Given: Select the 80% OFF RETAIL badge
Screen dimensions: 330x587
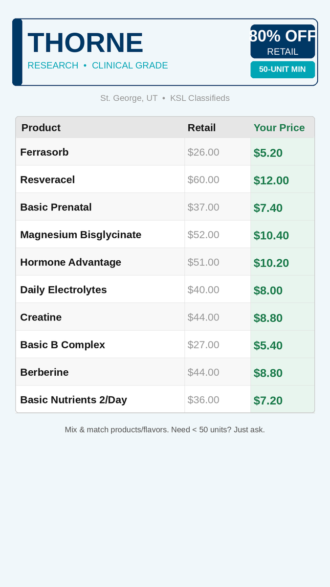Looking at the screenshot, I should [283, 42].
